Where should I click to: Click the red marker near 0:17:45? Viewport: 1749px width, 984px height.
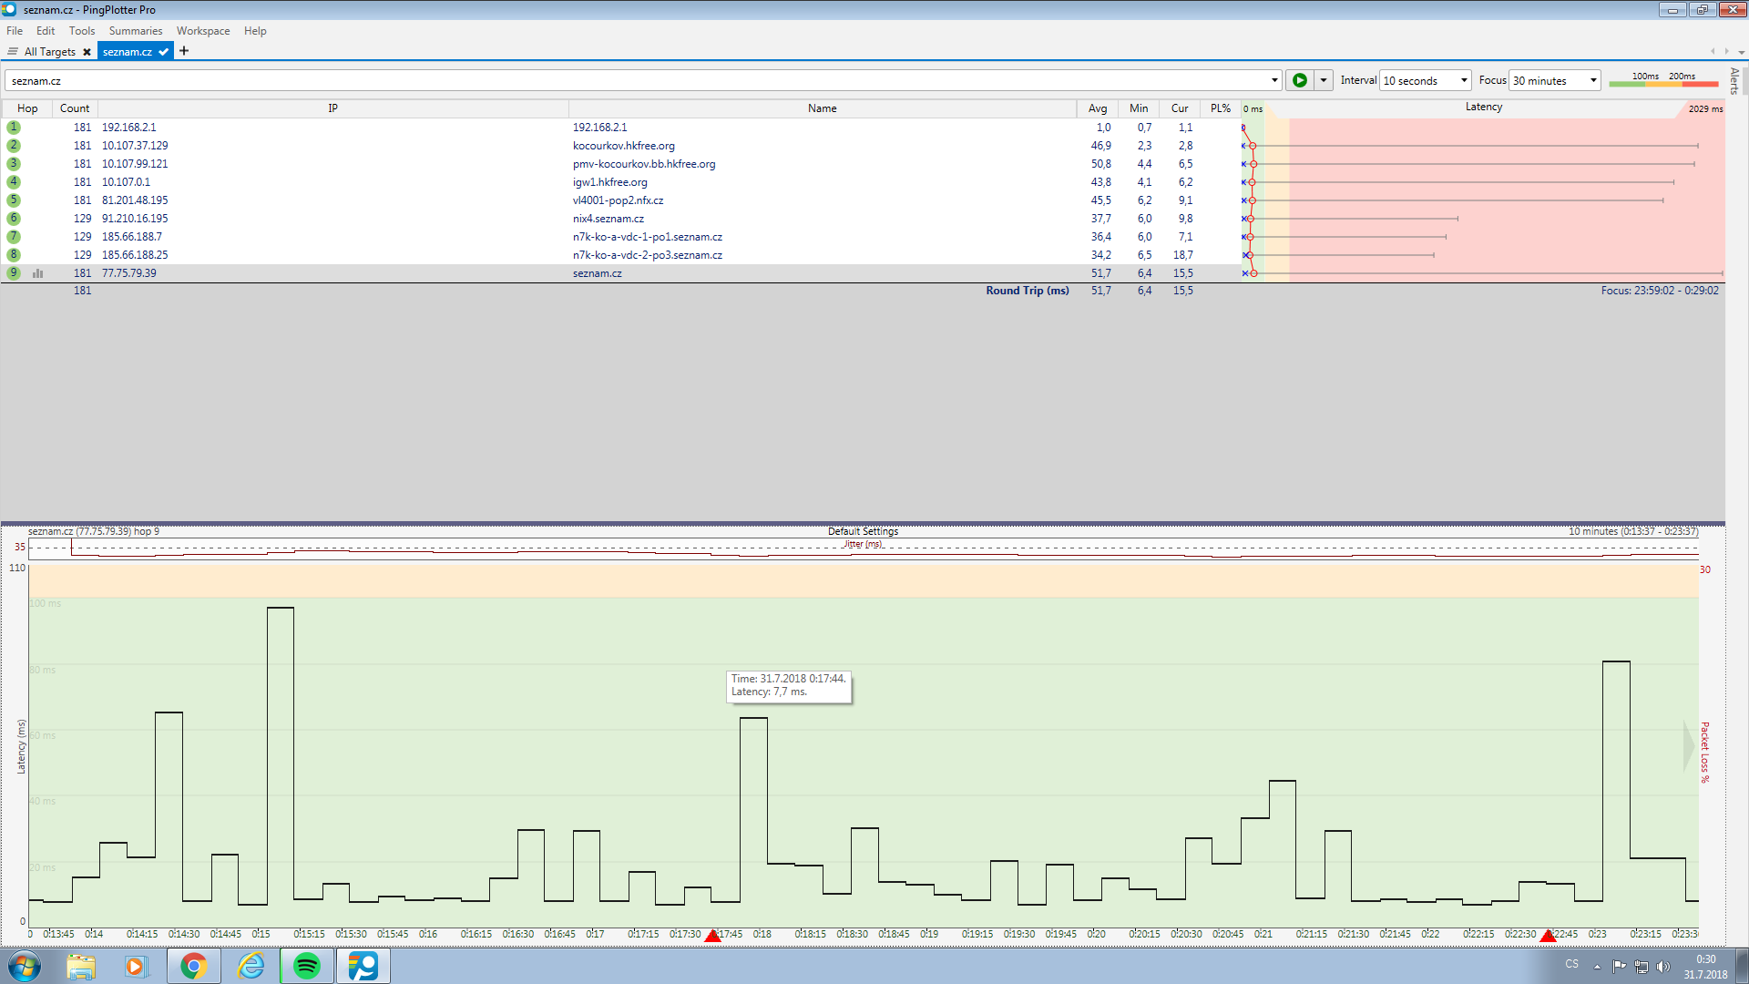[712, 936]
